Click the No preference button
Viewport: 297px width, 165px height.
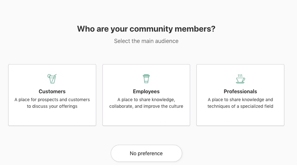click(146, 153)
